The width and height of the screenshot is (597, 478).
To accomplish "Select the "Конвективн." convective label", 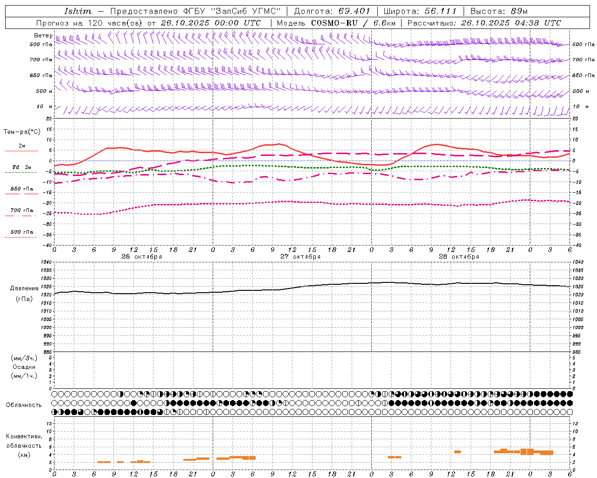I will [x=24, y=436].
